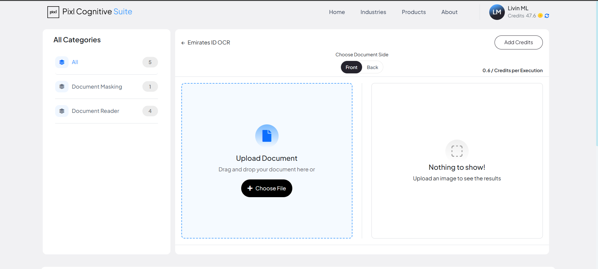Click the back arrow beside Emirates ID OCR

tap(183, 43)
